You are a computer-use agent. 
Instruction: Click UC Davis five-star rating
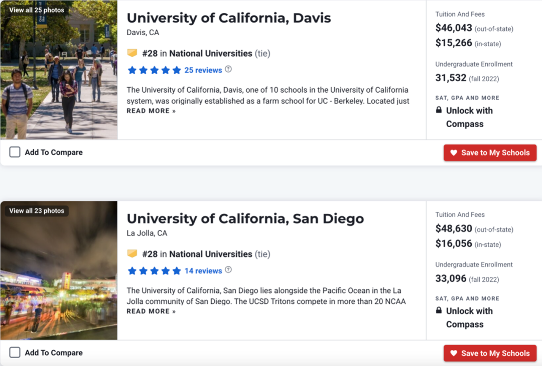pyautogui.click(x=154, y=70)
